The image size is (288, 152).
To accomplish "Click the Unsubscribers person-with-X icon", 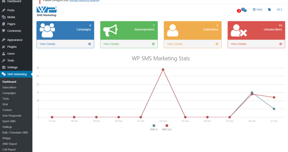I will (239, 30).
